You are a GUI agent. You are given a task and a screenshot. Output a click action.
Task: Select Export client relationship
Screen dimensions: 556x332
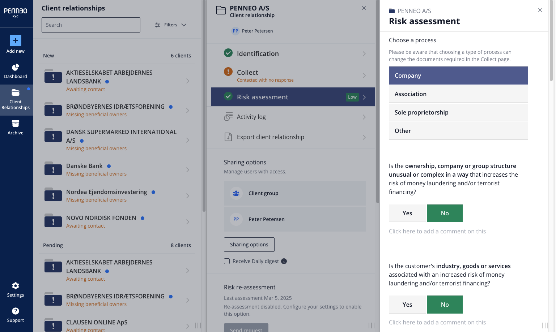tap(293, 137)
